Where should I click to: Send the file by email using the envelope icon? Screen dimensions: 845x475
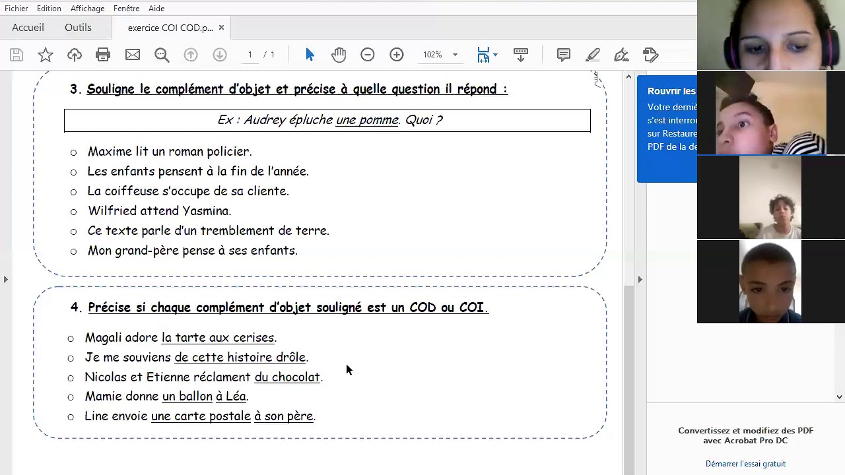click(133, 55)
